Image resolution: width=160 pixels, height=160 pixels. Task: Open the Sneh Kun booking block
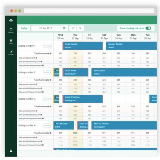[x=83, y=125]
